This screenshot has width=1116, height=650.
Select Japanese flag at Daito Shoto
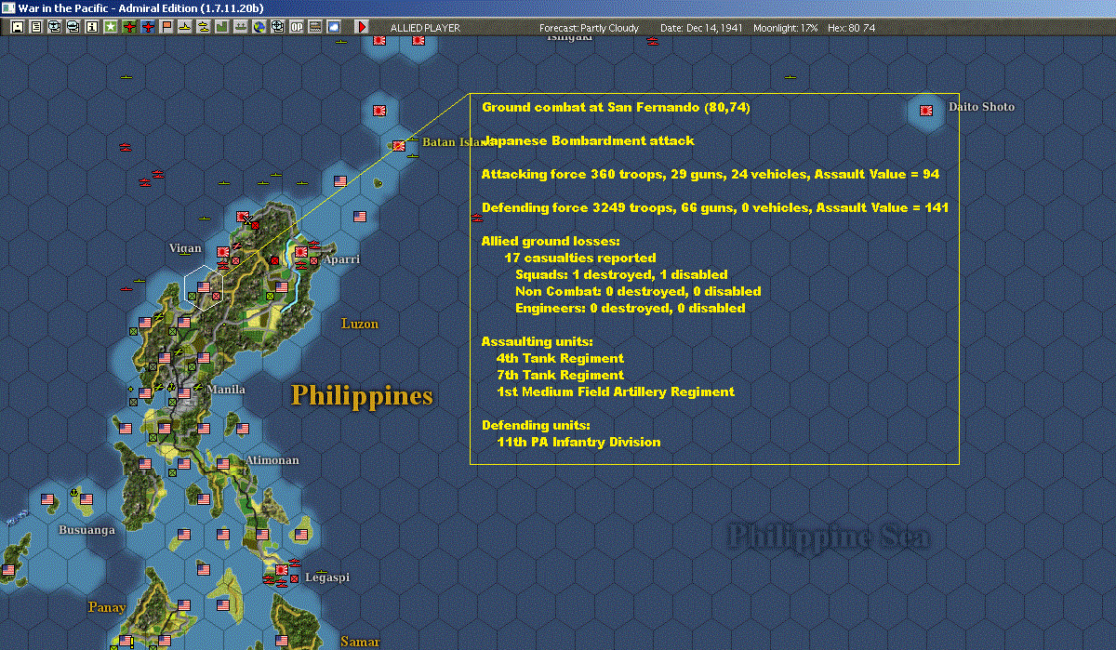pos(926,110)
